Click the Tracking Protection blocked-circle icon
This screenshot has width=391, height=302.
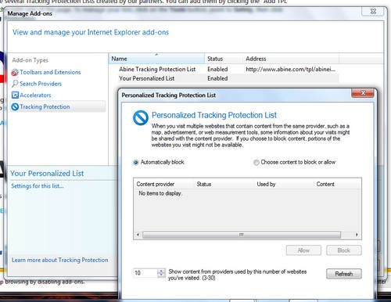point(15,106)
